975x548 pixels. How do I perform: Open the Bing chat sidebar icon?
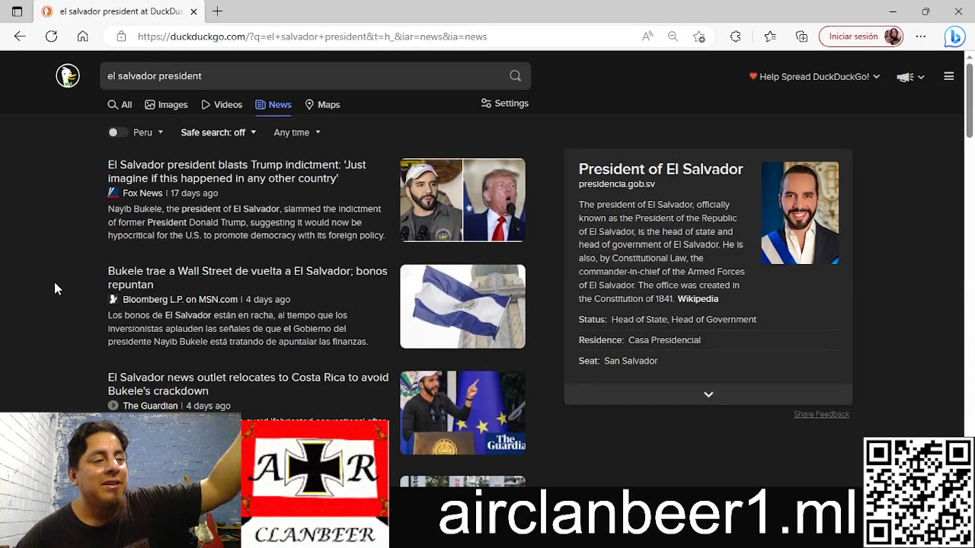(x=954, y=36)
